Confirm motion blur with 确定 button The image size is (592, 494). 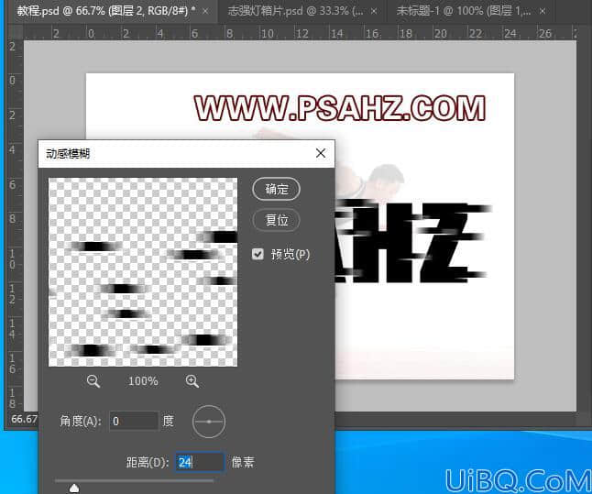click(x=277, y=189)
